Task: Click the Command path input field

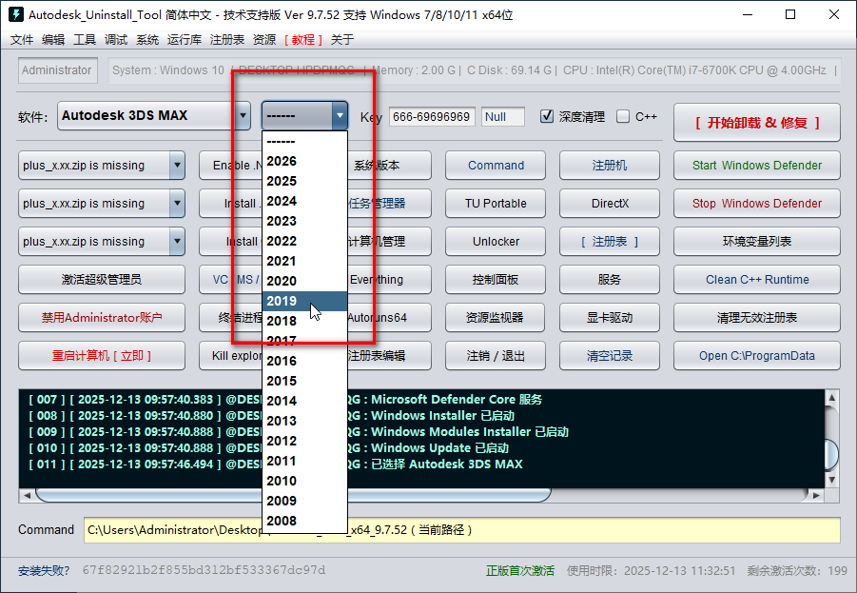Action: [462, 530]
